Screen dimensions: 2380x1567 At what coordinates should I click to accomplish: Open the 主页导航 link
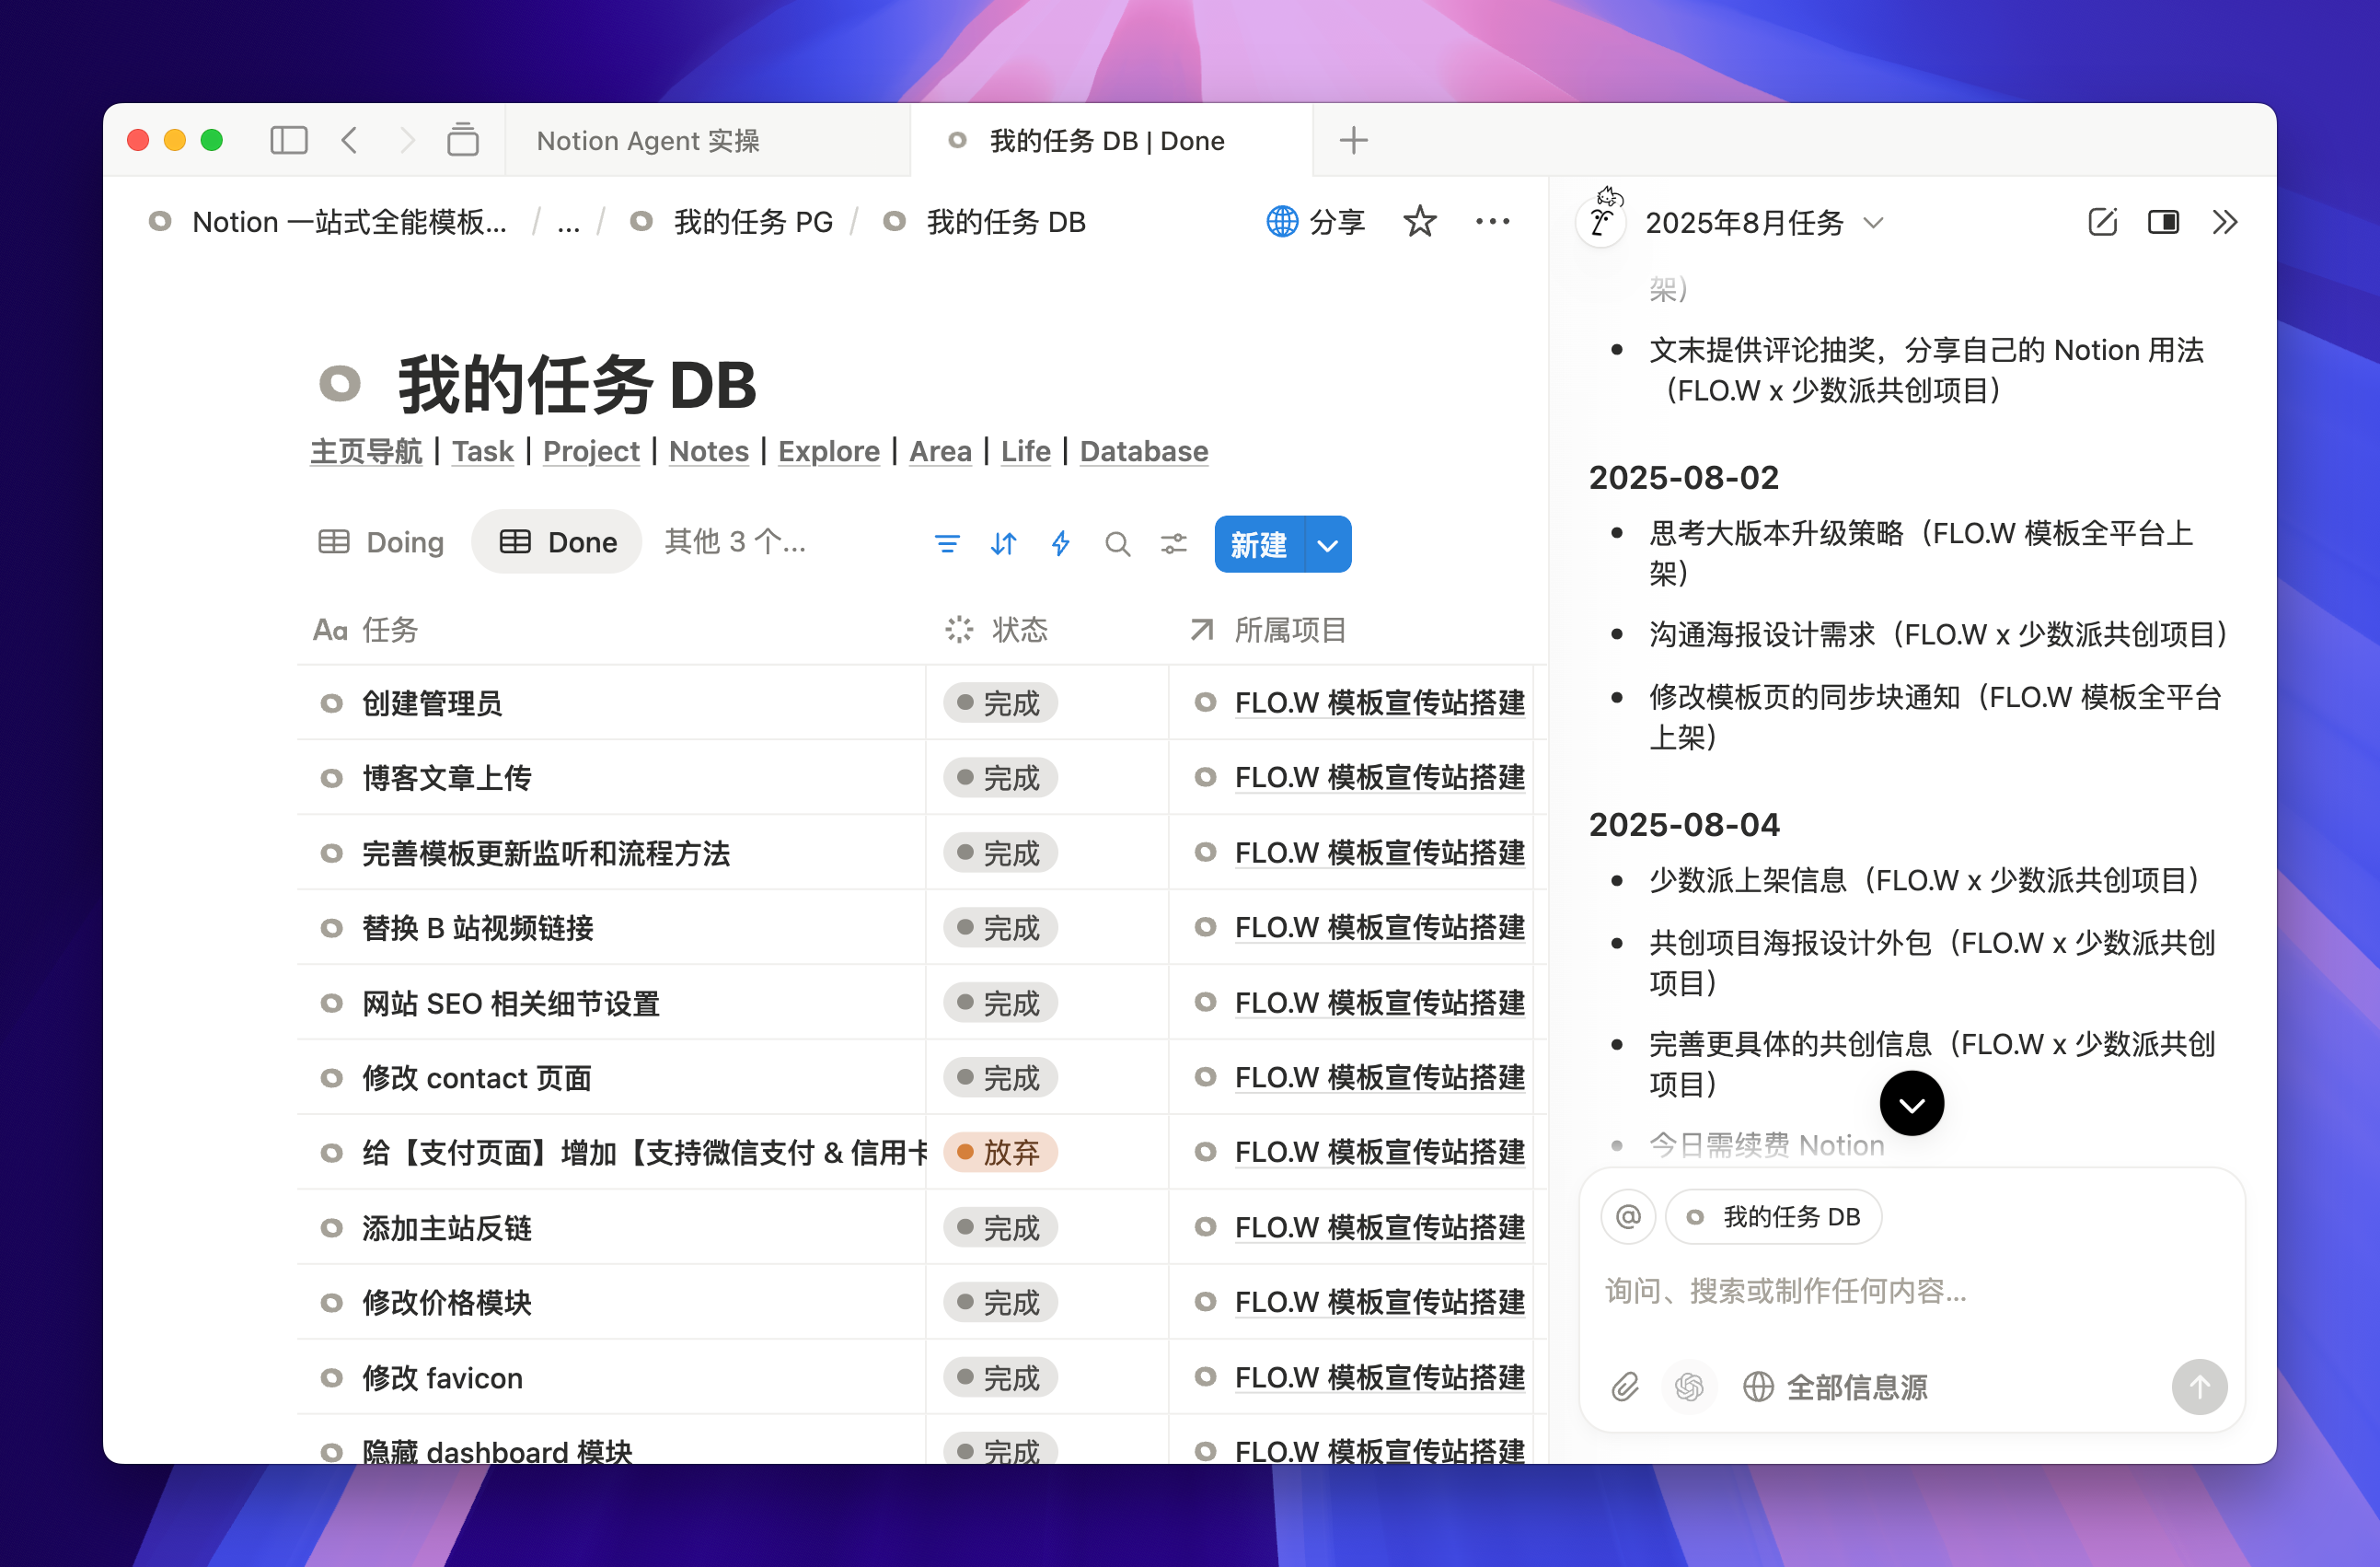coord(366,451)
